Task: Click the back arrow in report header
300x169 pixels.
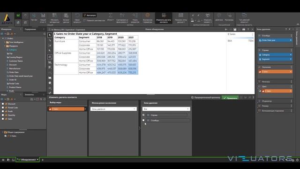Action: click(x=226, y=30)
